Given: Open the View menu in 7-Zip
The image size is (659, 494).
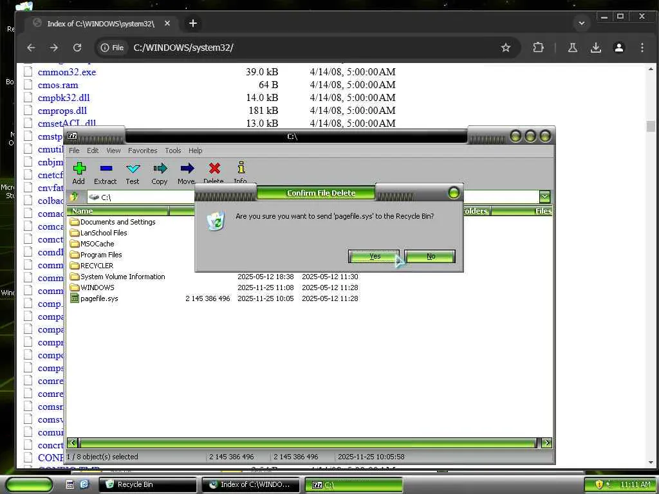Looking at the screenshot, I should 113,151.
